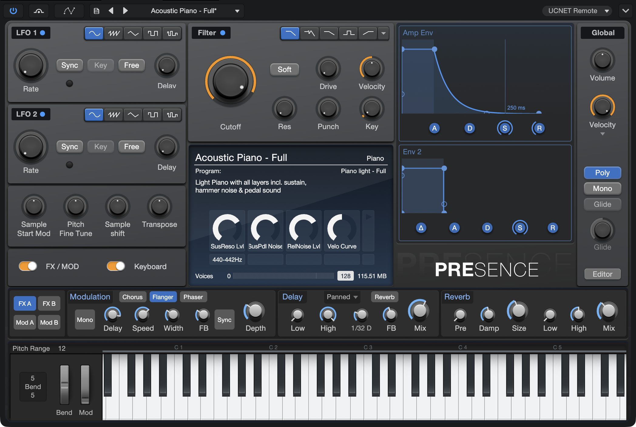
Task: Click the preset save file icon
Action: [96, 11]
